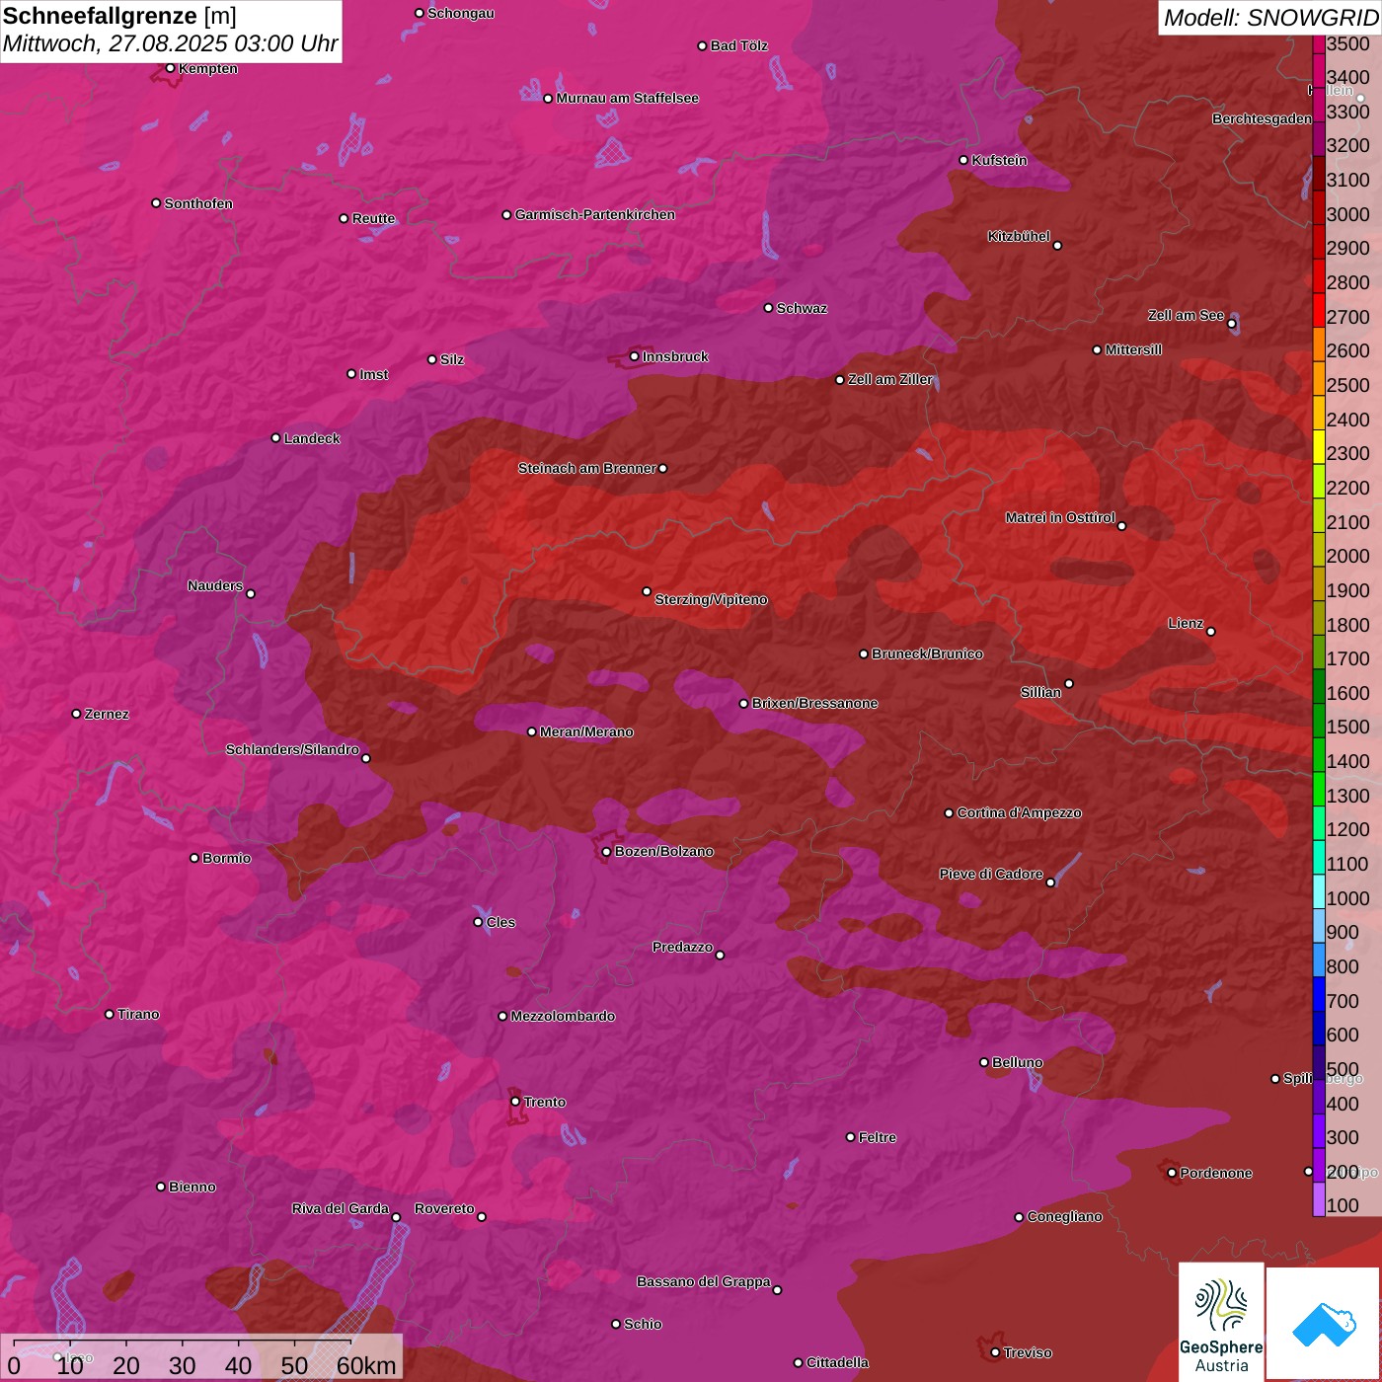Click the 100 m violet legend swatch
Screen dimensions: 1382x1382
1319,1199
